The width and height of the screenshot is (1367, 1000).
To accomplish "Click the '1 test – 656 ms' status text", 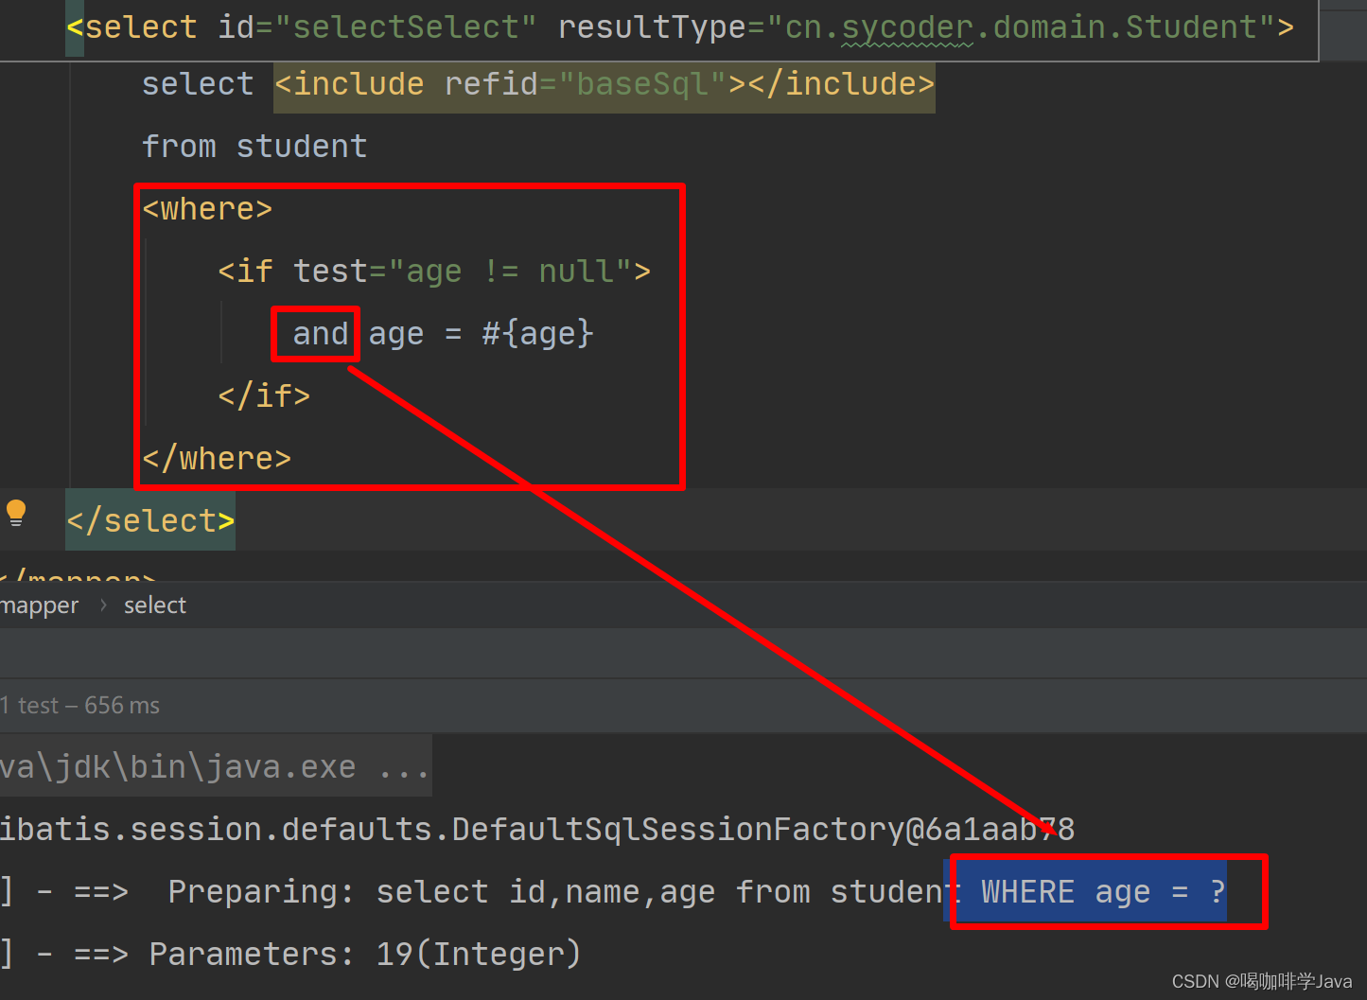I will click(x=80, y=706).
